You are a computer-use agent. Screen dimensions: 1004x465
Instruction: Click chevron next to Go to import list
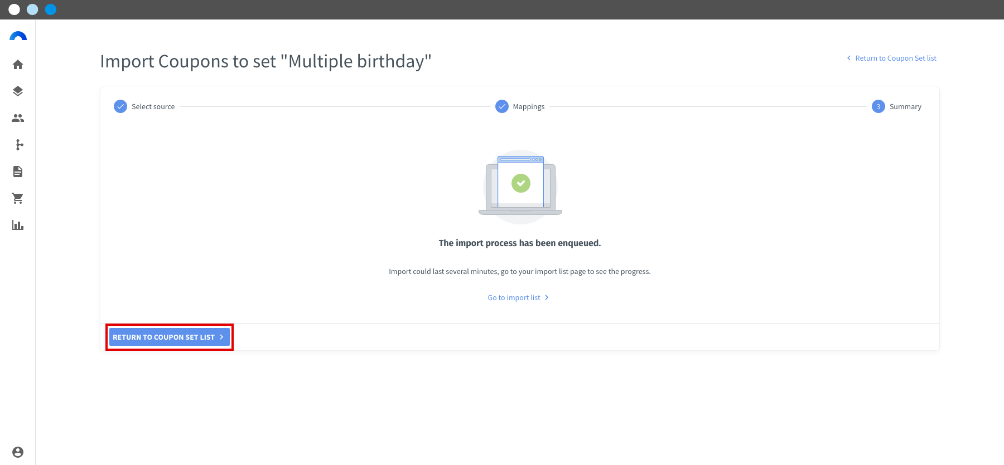[547, 297]
